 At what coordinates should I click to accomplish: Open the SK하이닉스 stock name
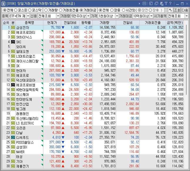coord(24,37)
